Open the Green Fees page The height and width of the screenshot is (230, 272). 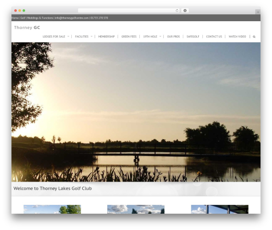point(129,36)
